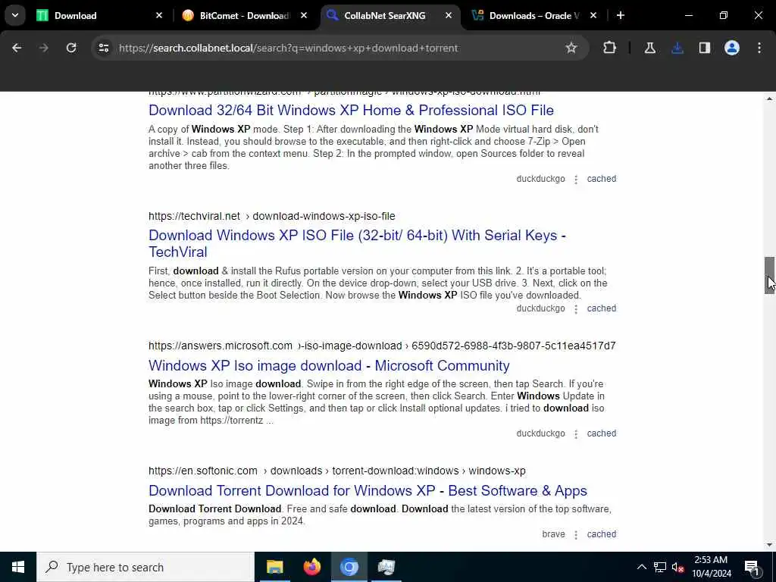Close the Downloads Oracle tab
This screenshot has width=776, height=582.
point(593,16)
